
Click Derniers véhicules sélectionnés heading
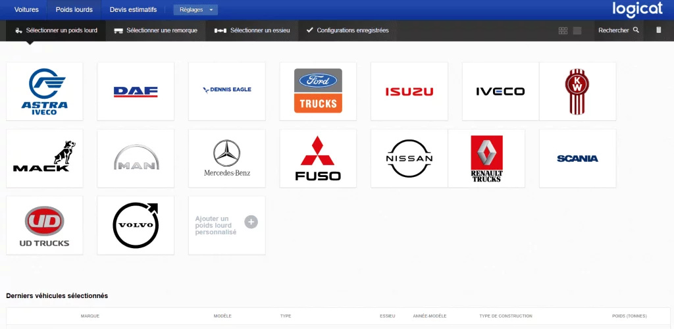coord(57,296)
